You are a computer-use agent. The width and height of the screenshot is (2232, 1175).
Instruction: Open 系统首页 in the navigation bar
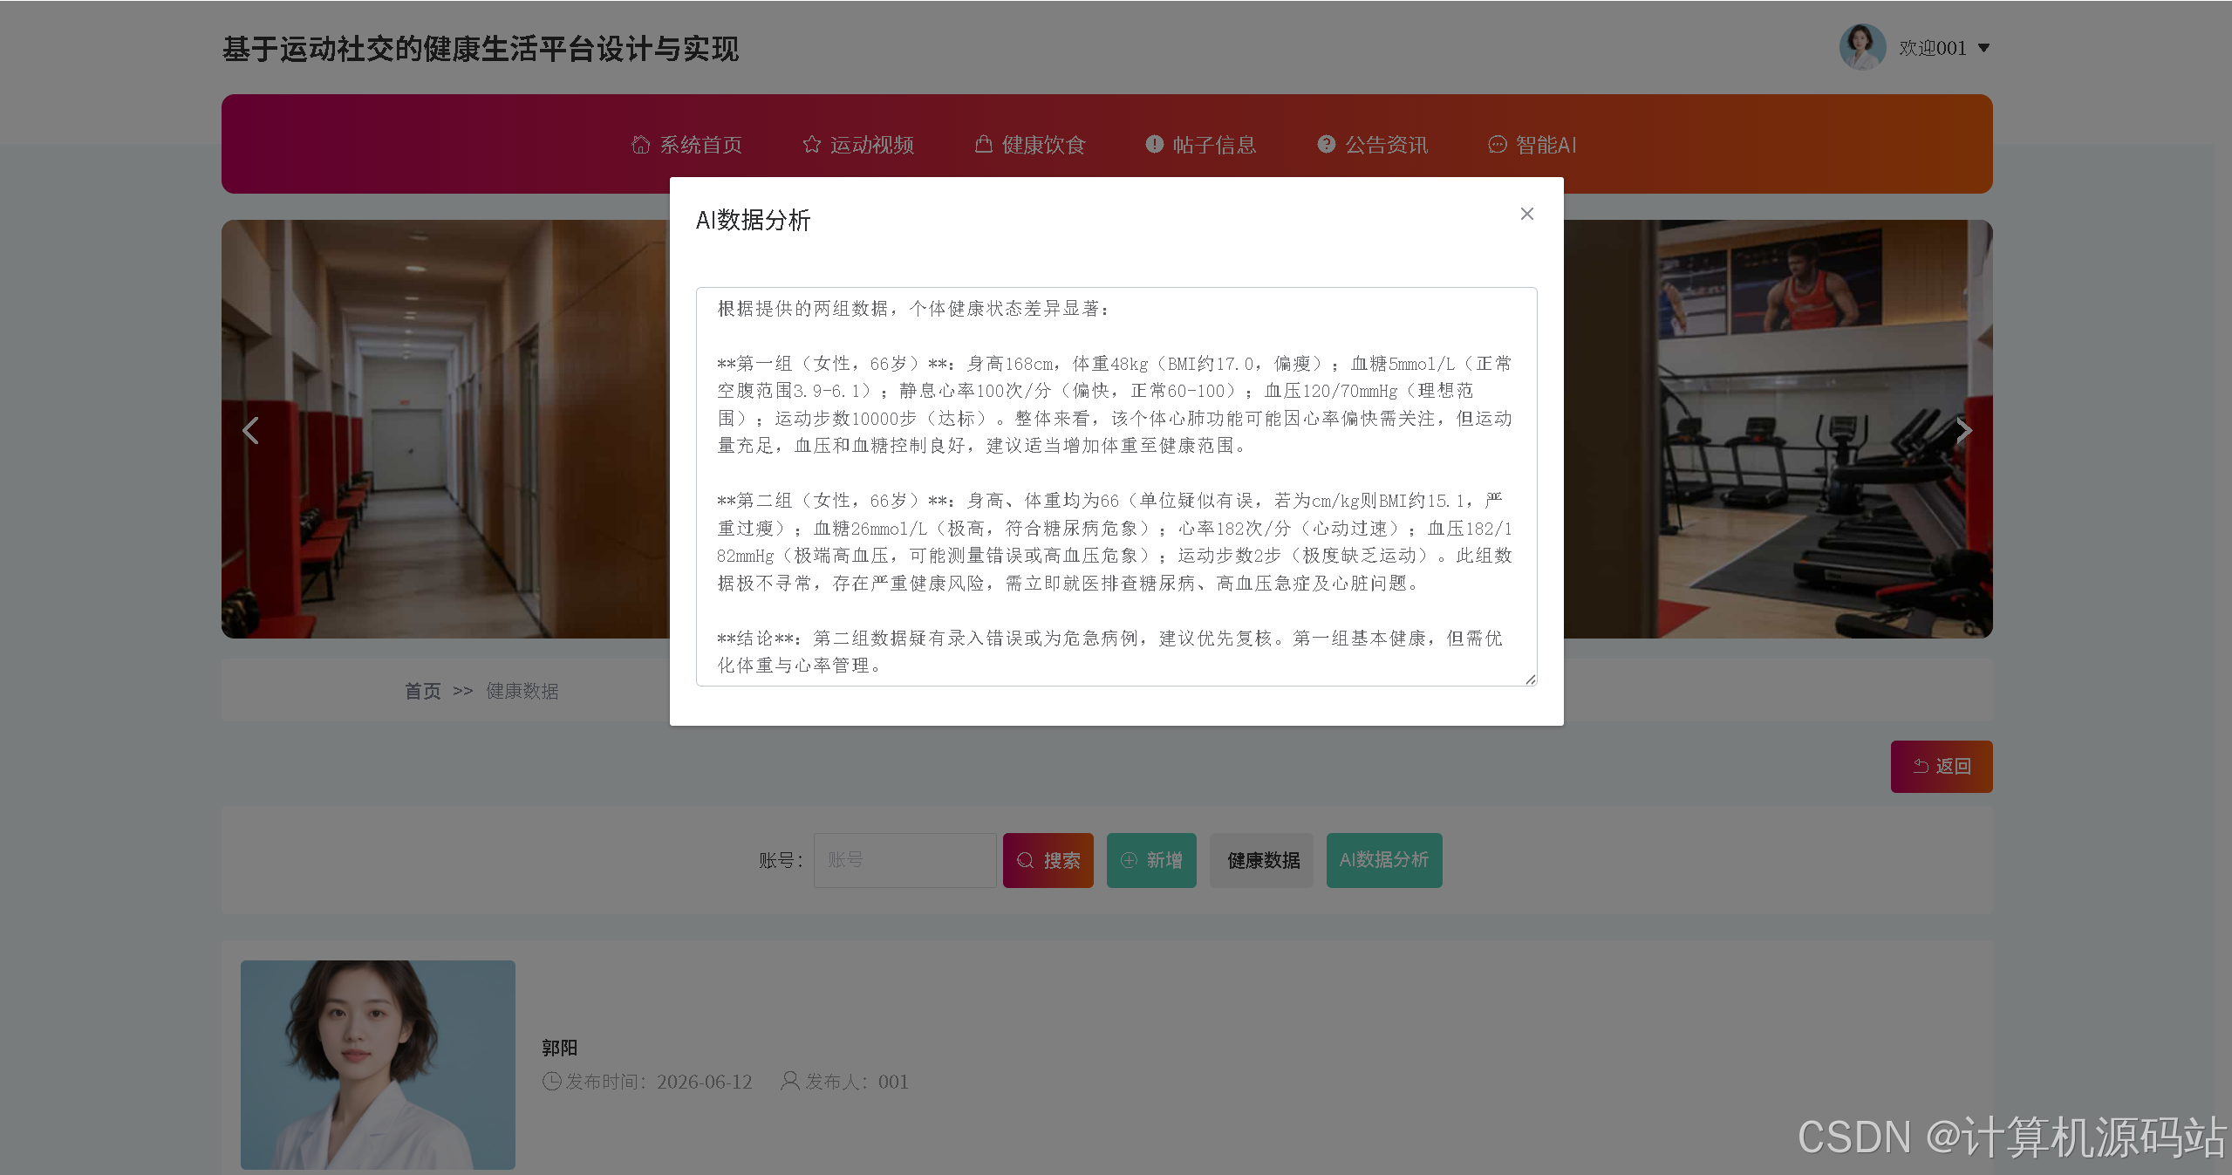click(687, 145)
